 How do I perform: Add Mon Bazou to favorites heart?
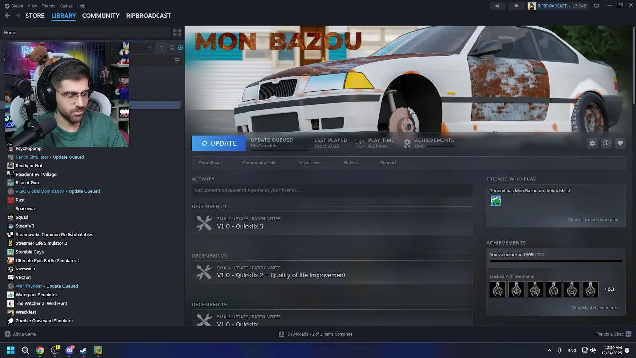point(620,143)
